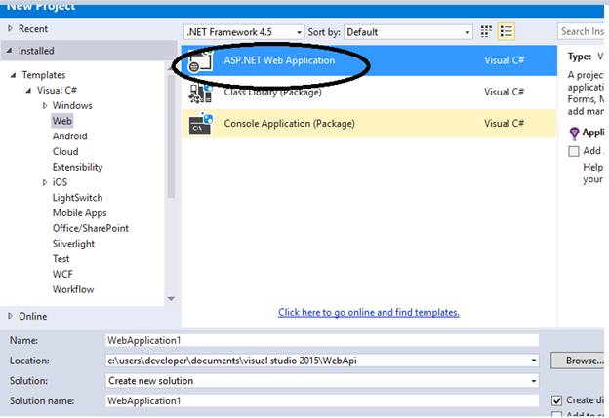
Task: Click the template tree scroll down arrow
Action: point(171,299)
